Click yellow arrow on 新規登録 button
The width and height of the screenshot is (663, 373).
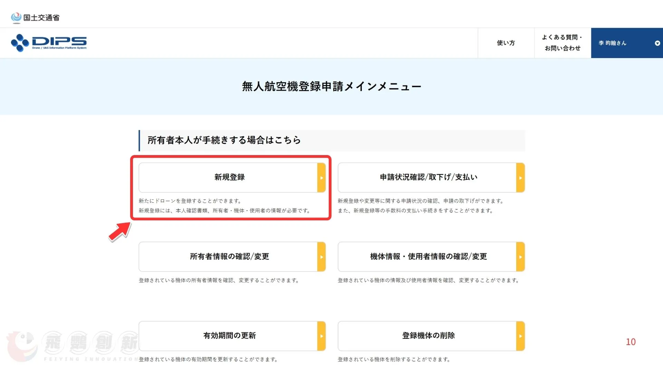coord(321,178)
